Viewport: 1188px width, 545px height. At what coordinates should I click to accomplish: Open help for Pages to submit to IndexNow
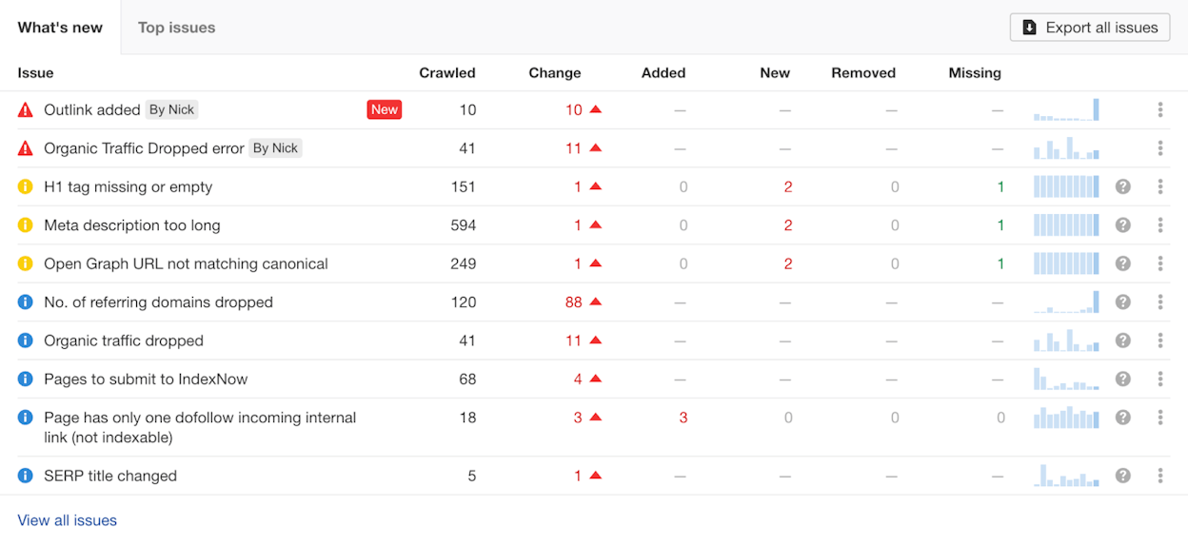1123,379
